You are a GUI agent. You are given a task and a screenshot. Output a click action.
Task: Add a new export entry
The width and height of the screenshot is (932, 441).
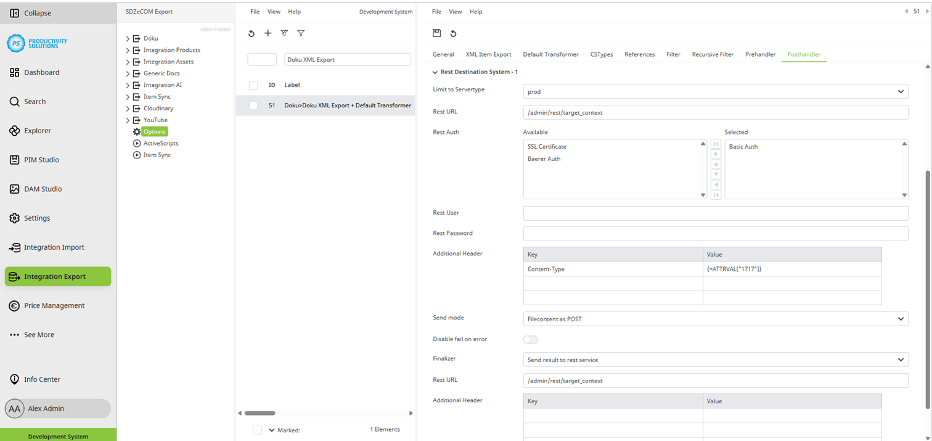tap(268, 33)
